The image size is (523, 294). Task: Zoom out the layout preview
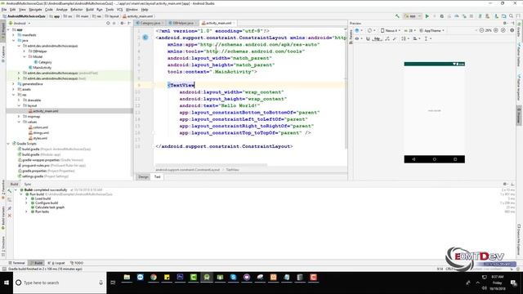pyautogui.click(x=481, y=30)
